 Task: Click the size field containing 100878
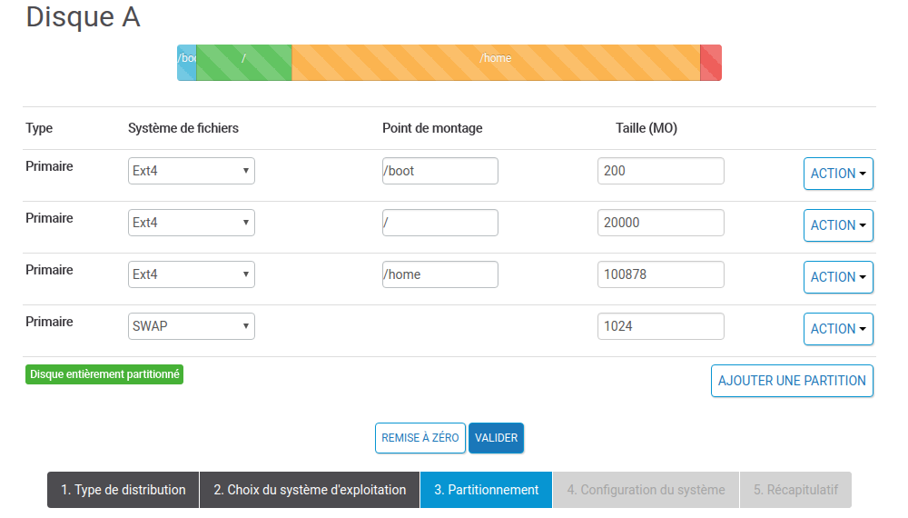[x=660, y=274]
